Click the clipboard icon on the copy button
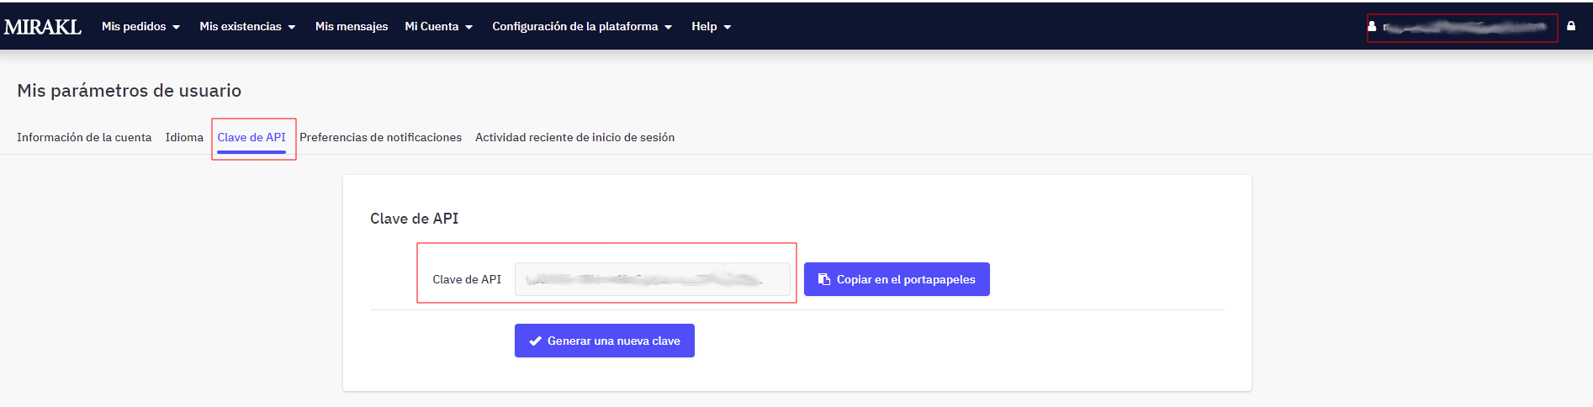 [824, 279]
